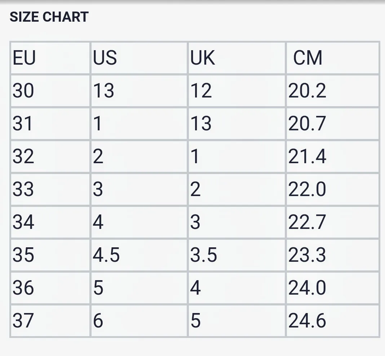The height and width of the screenshot is (356, 385).
Task: Click the 21.4 centimeter cell
Action: click(x=333, y=156)
